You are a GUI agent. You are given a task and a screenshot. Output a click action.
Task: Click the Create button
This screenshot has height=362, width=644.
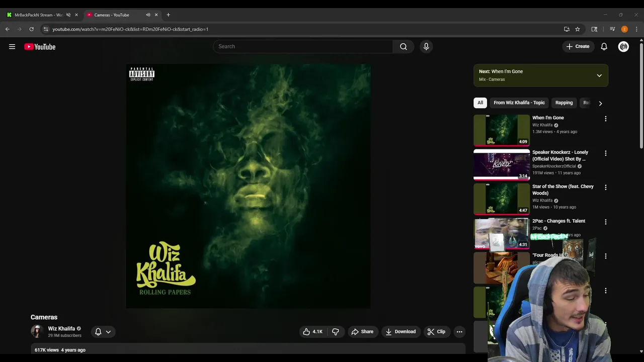tap(578, 46)
